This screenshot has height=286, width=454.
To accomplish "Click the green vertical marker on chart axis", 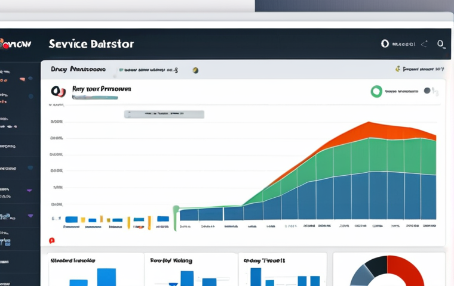I will (175, 218).
